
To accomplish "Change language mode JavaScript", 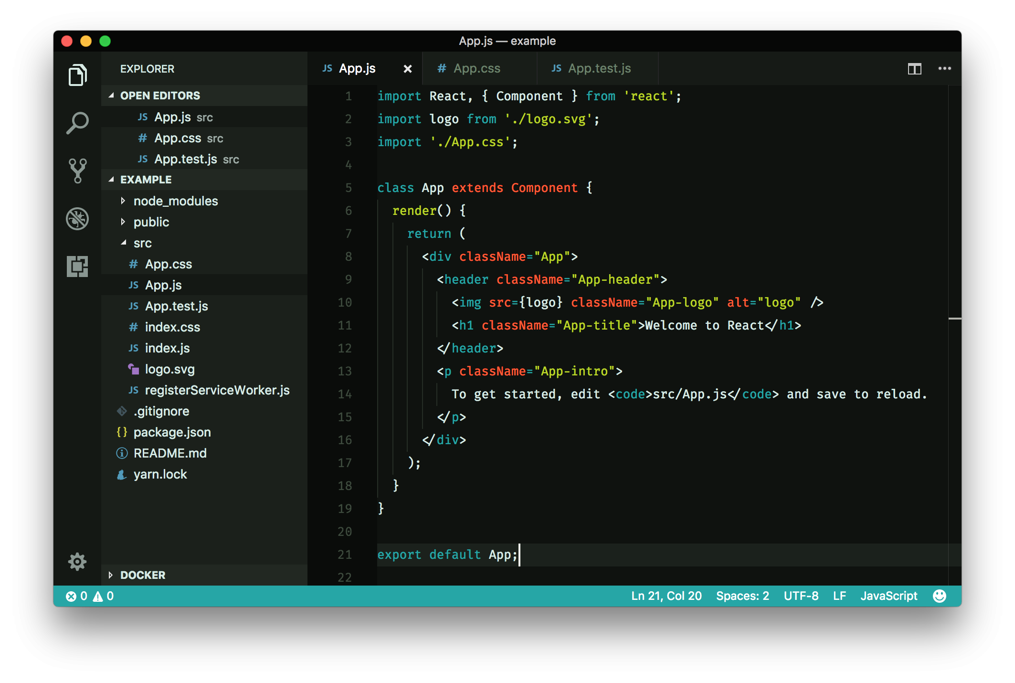I will (x=888, y=596).
